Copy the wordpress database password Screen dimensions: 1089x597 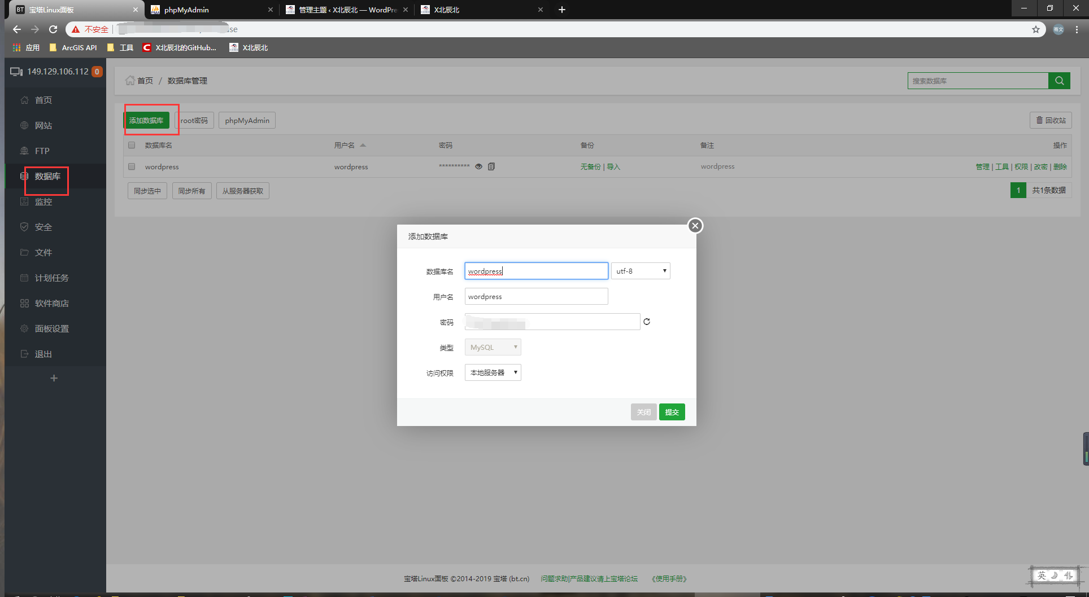tap(491, 166)
